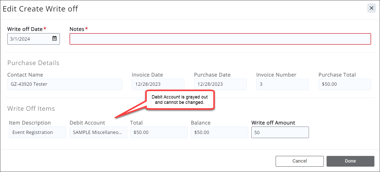Open the Write off Date calendar picker

pyautogui.click(x=54, y=39)
